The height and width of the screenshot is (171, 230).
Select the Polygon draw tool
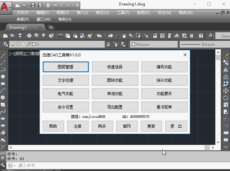point(3,76)
